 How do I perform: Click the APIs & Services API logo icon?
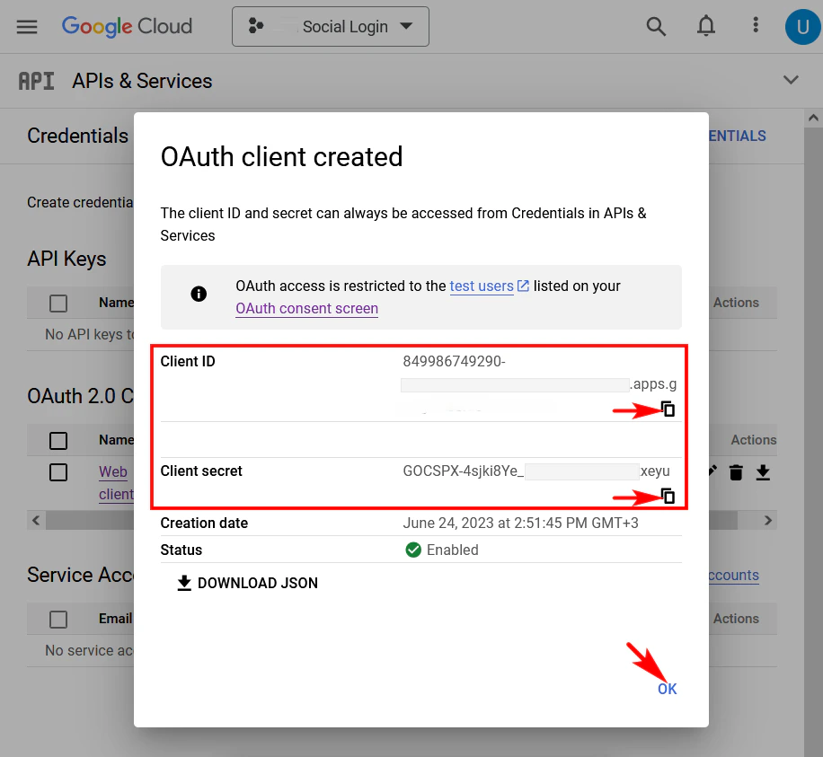pyautogui.click(x=37, y=80)
